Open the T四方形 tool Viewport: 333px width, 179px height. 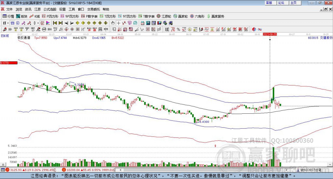[108, 16]
